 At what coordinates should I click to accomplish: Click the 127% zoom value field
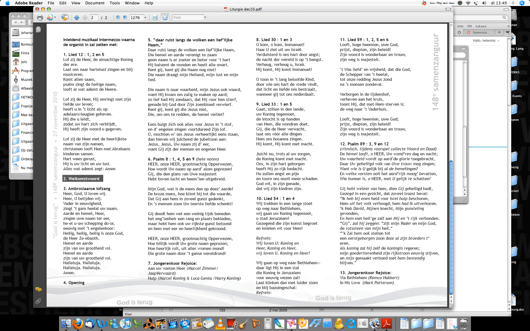[x=136, y=17]
